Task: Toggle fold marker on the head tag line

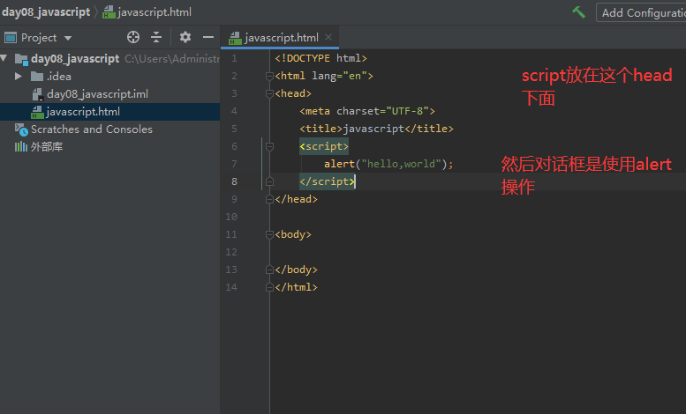Action: pyautogui.click(x=269, y=93)
